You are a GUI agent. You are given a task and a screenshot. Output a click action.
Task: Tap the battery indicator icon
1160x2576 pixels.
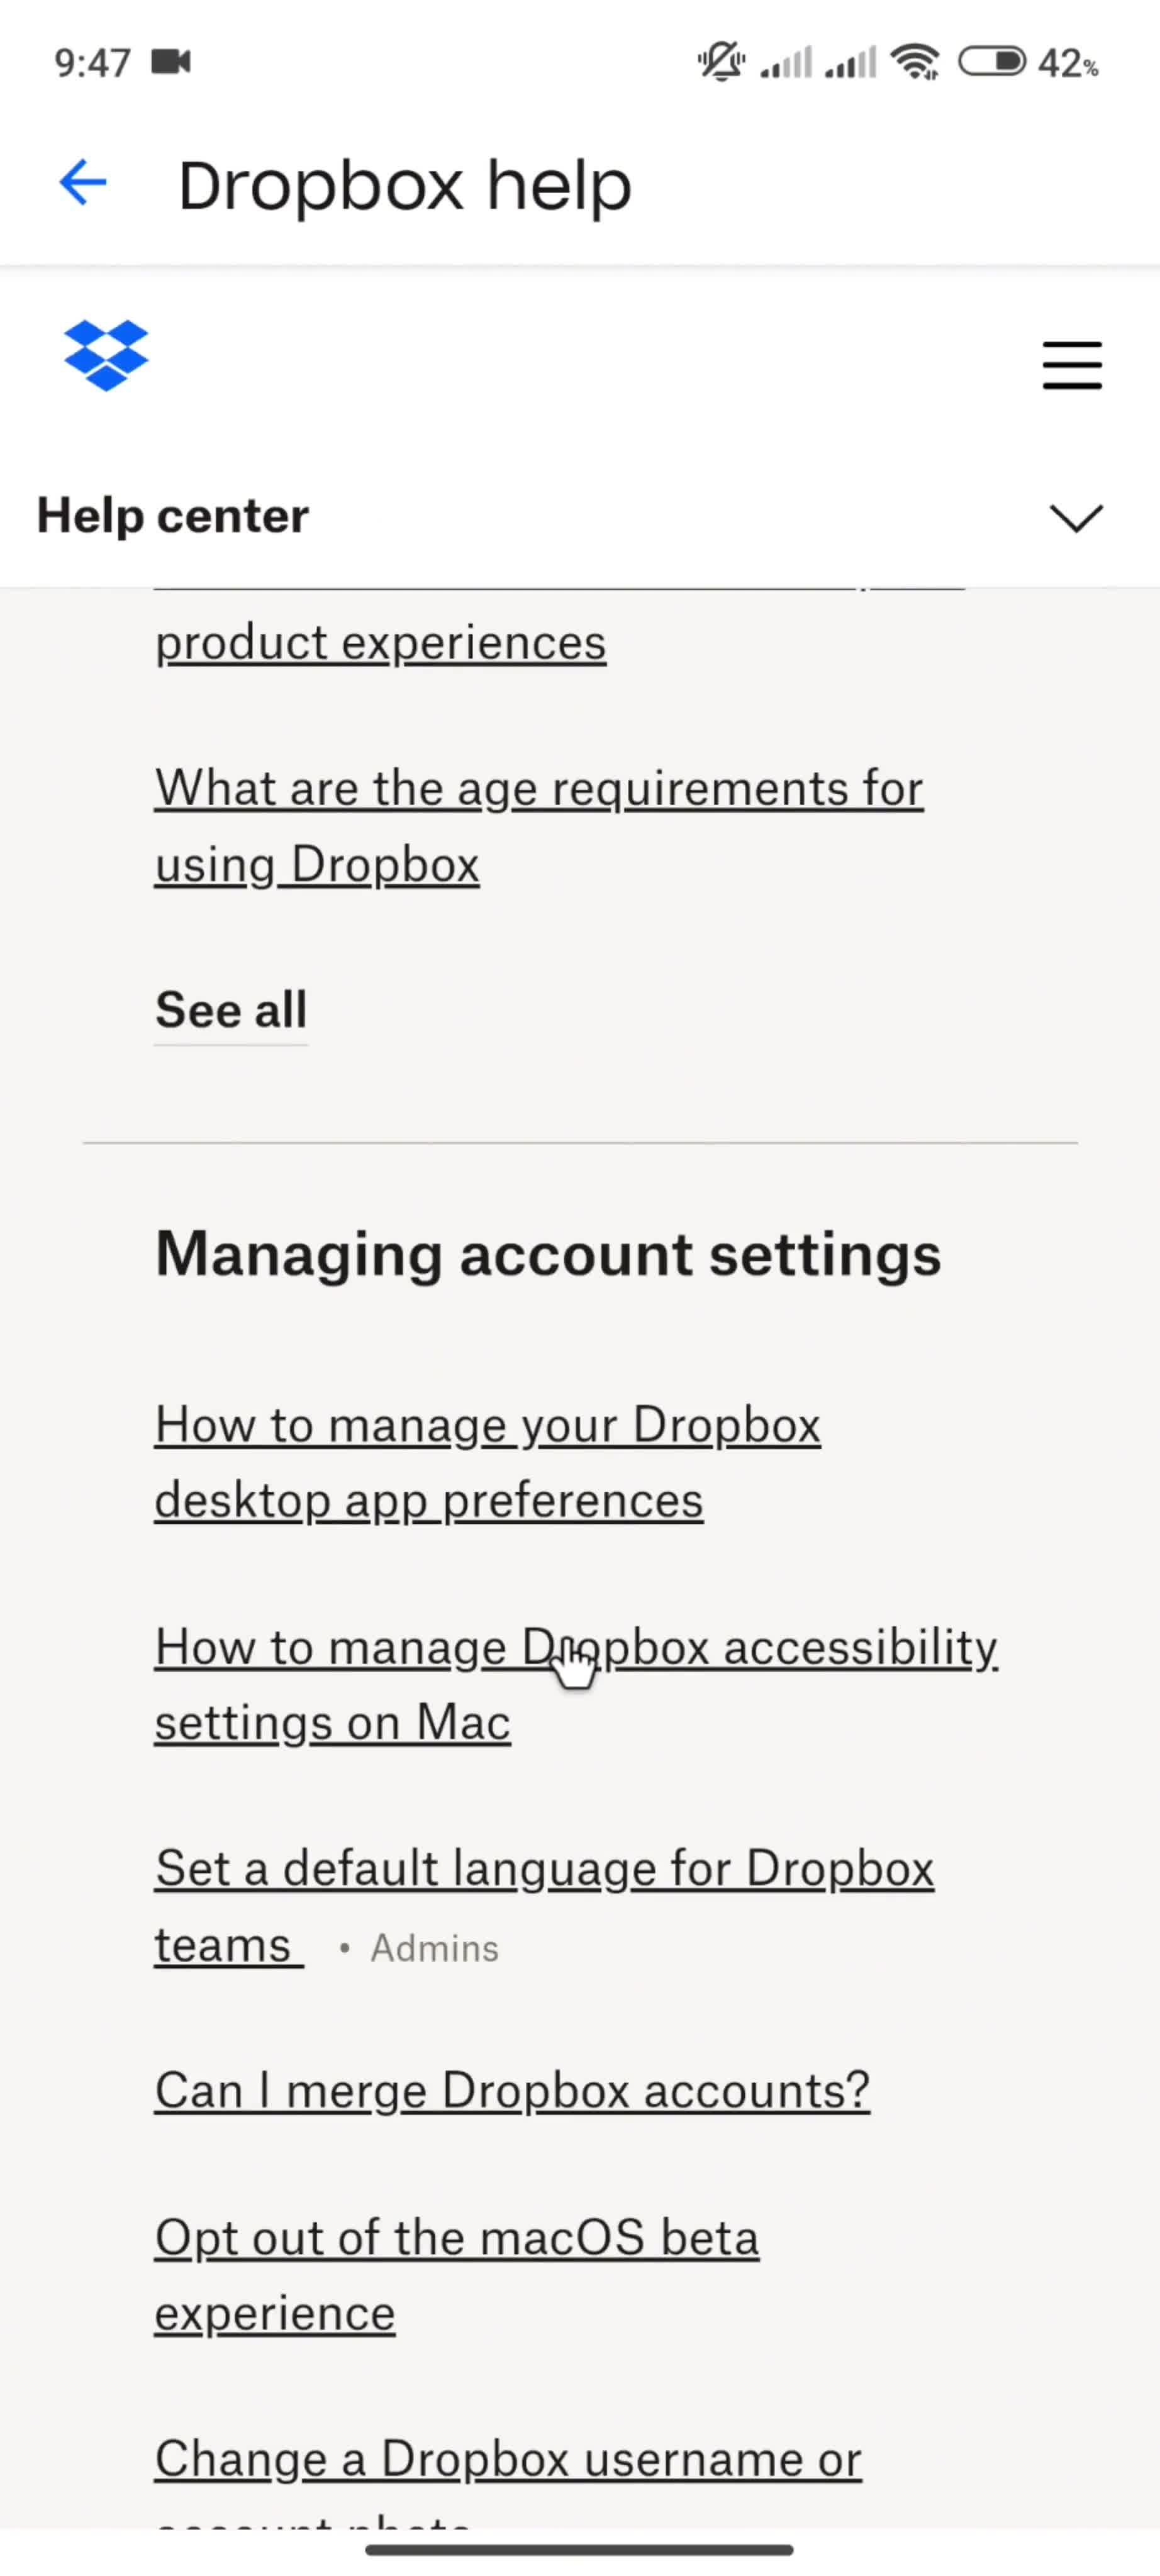click(x=992, y=62)
